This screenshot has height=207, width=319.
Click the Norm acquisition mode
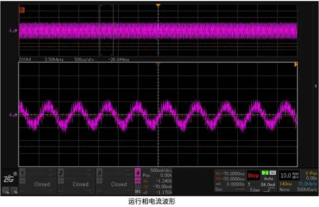(x=284, y=189)
